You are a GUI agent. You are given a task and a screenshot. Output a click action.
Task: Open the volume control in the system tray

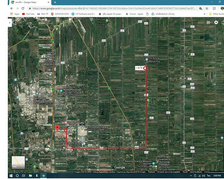tap(203, 176)
